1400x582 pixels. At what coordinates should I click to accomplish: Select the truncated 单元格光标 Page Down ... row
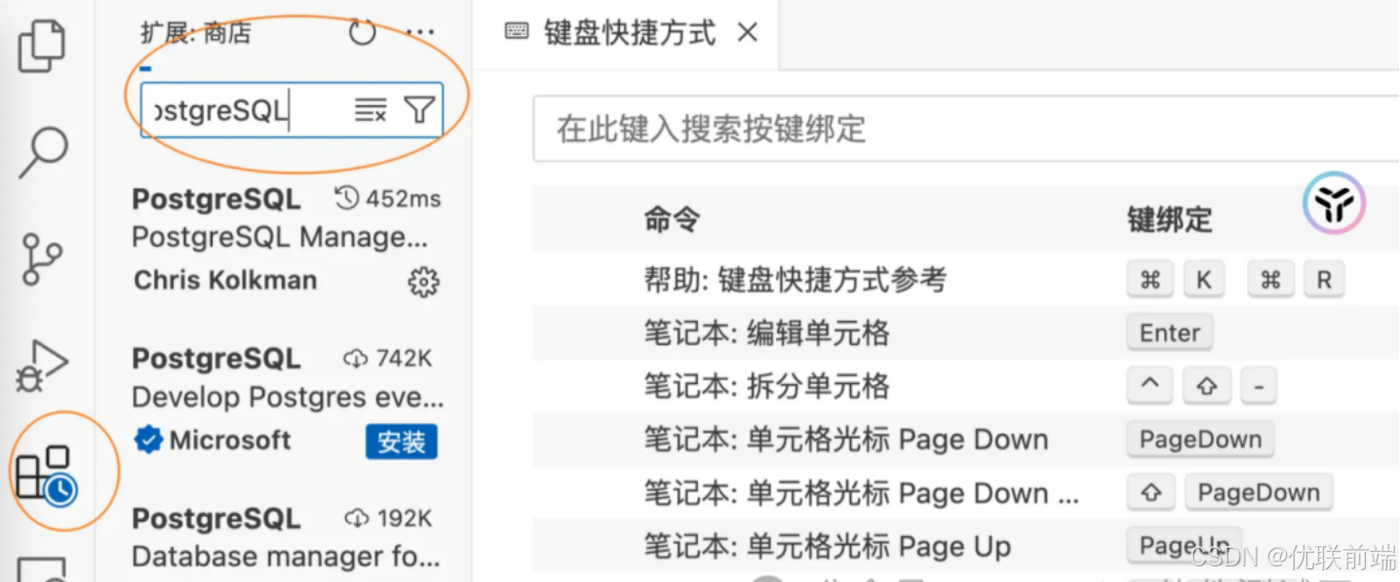965,493
